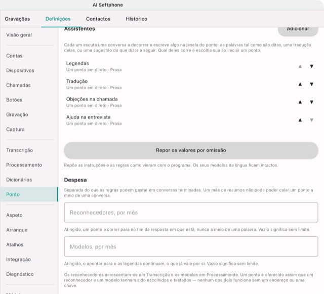Move Tradução assistant up
324x294 pixels.
pyautogui.click(x=300, y=85)
